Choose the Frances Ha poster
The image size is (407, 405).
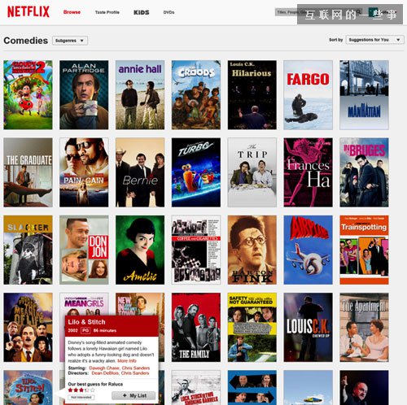(x=308, y=172)
